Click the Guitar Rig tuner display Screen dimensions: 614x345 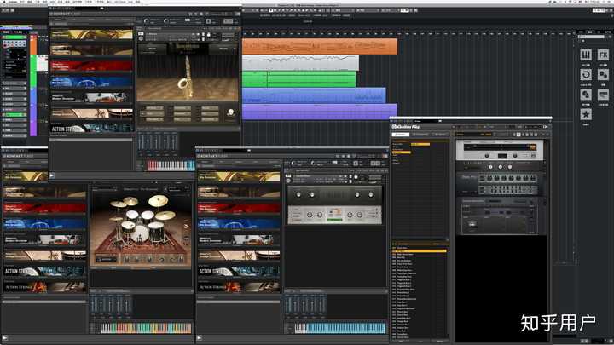(x=499, y=147)
